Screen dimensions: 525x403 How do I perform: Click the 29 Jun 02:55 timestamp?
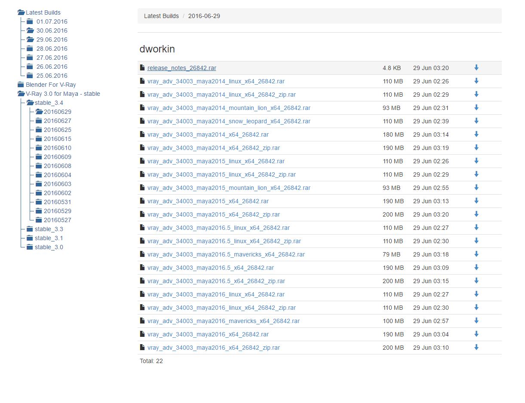[431, 188]
